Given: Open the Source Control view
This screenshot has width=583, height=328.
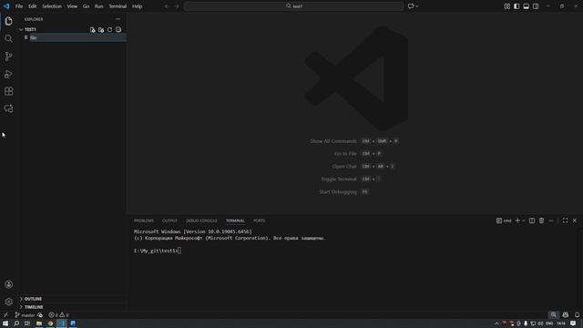Looking at the screenshot, I should coord(8,56).
